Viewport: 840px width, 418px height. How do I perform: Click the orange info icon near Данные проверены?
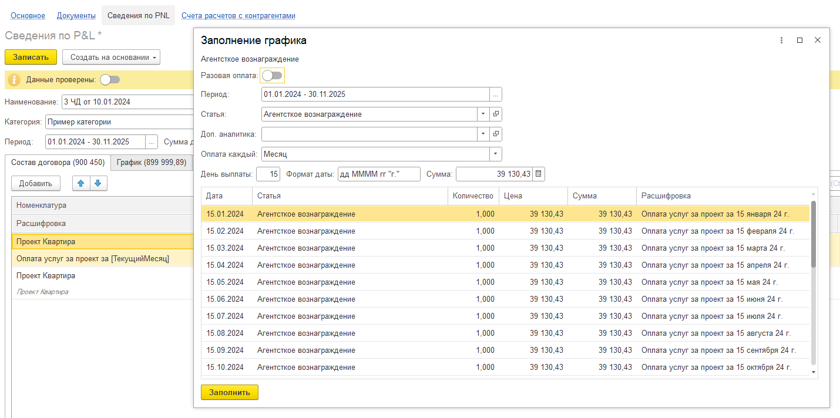tap(14, 80)
